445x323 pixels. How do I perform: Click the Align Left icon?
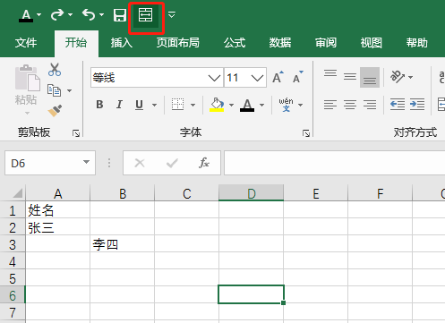(330, 105)
